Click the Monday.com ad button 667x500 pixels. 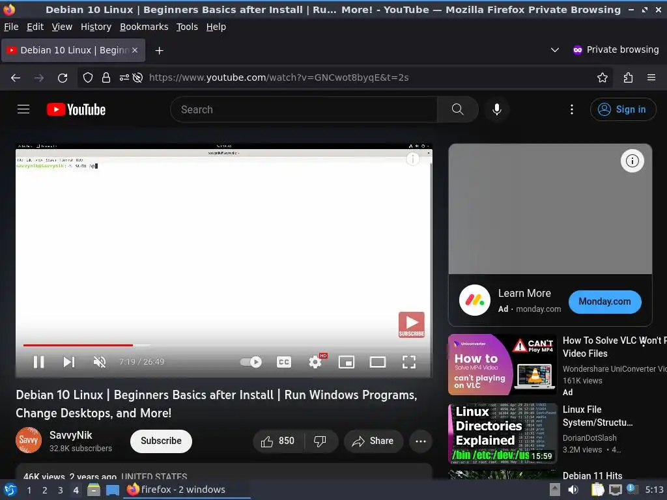coord(604,301)
